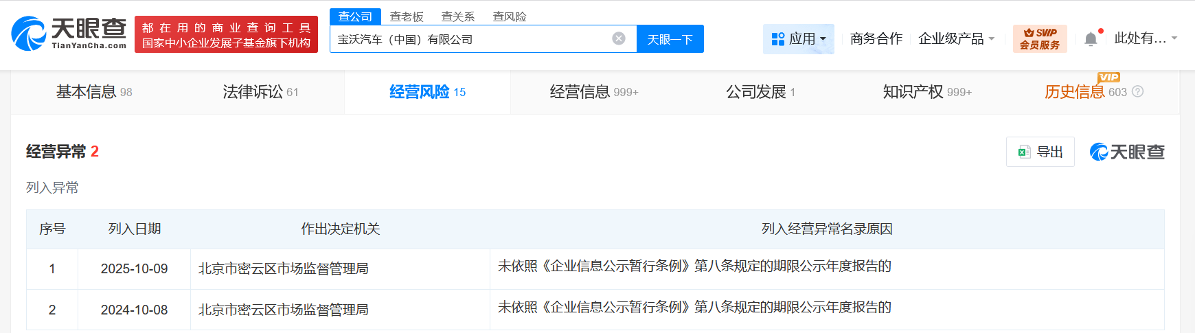Click the company name search input field
This screenshot has height=333, width=1195.
[470, 39]
